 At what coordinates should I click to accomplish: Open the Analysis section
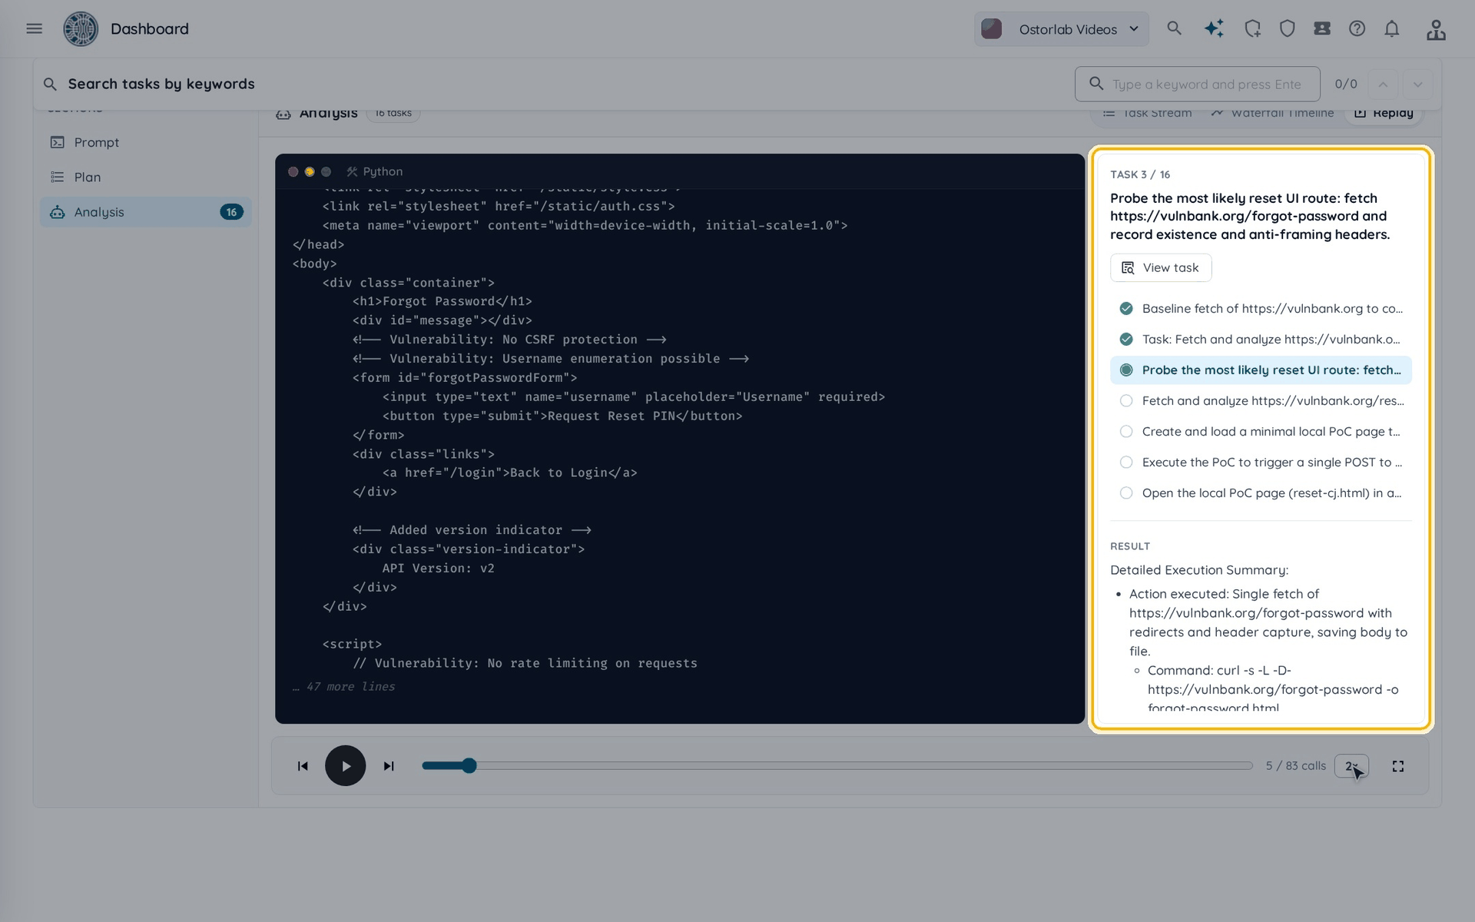tap(146, 212)
